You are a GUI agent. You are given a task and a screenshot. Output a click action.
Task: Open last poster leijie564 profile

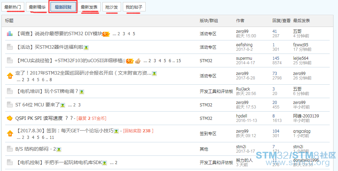(301, 58)
